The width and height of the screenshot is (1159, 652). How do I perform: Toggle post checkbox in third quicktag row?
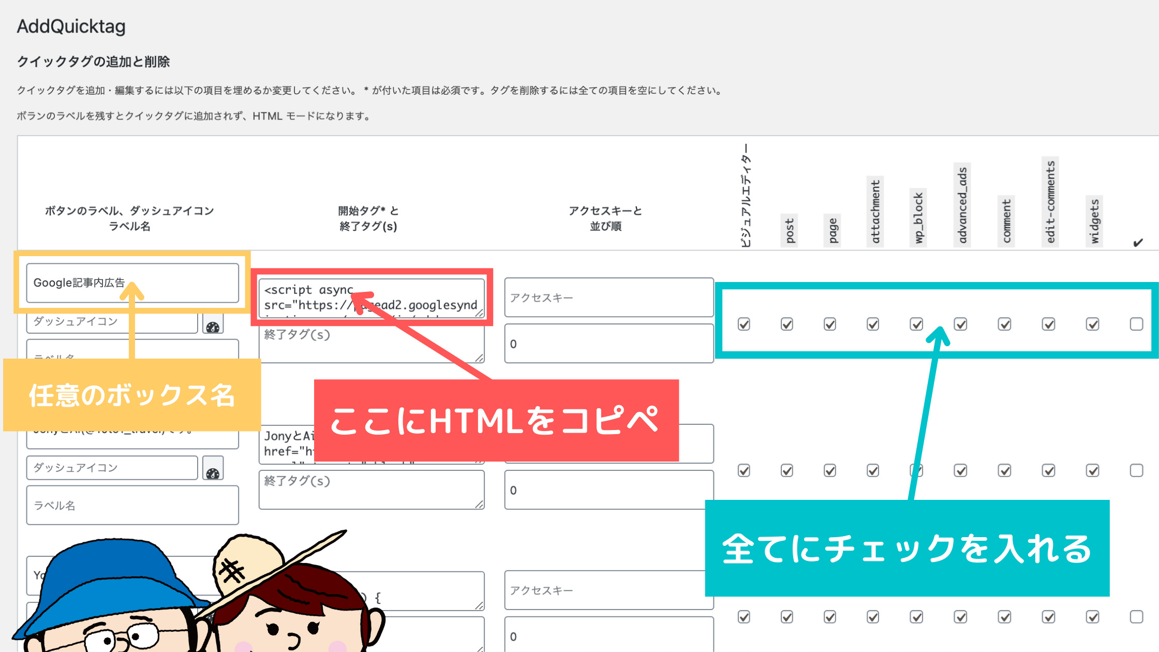pos(787,617)
